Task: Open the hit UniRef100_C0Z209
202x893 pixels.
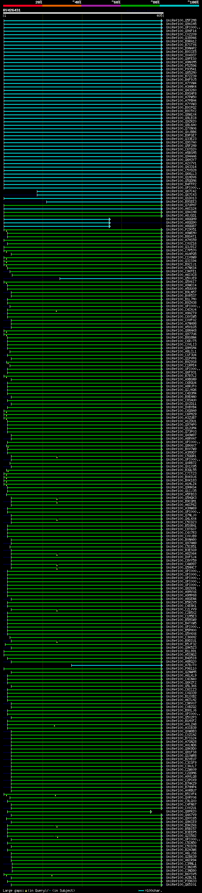Action: (181, 34)
